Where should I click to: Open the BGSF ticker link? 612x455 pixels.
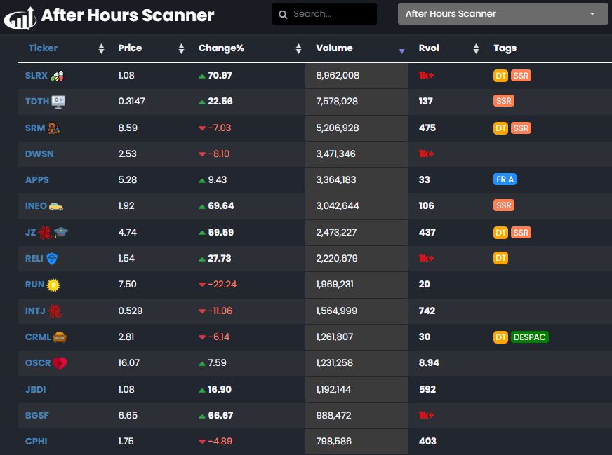point(37,415)
